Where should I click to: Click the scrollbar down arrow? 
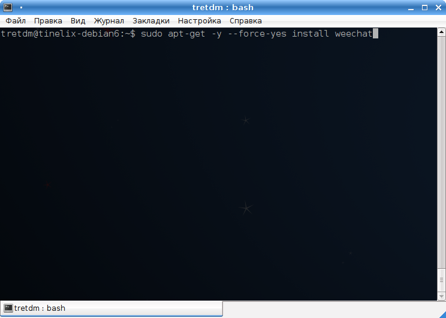point(442,296)
